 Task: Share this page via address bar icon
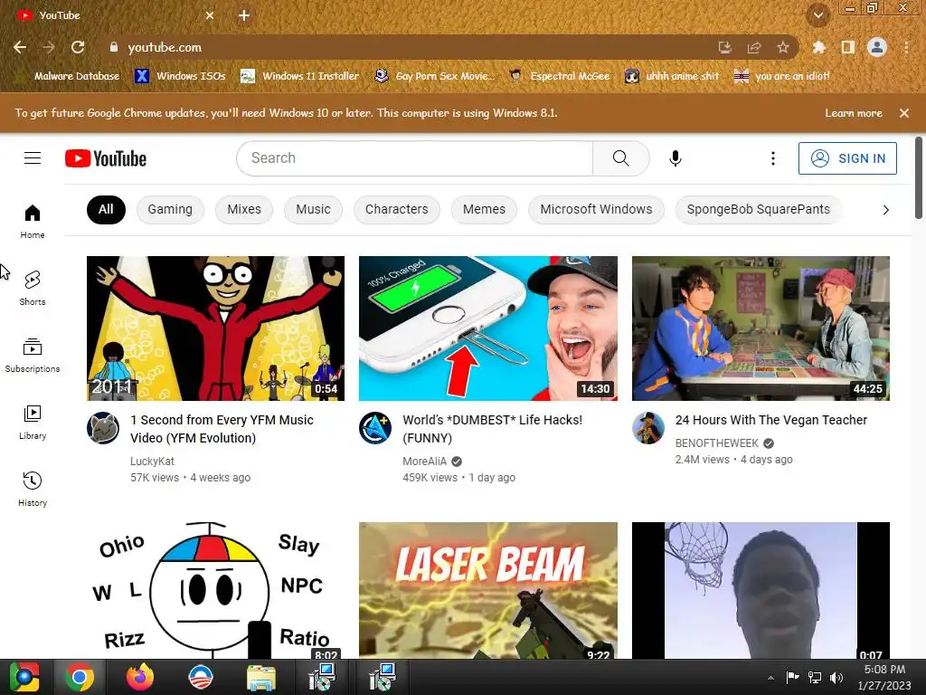pos(753,47)
